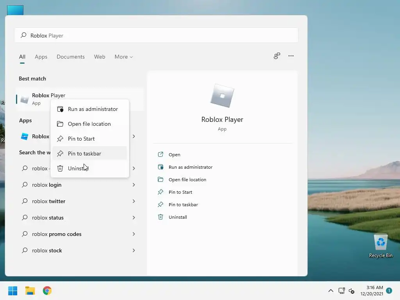Click the pin icon beside context Pin to taskbar
This screenshot has width=400, height=300.
[x=60, y=154]
